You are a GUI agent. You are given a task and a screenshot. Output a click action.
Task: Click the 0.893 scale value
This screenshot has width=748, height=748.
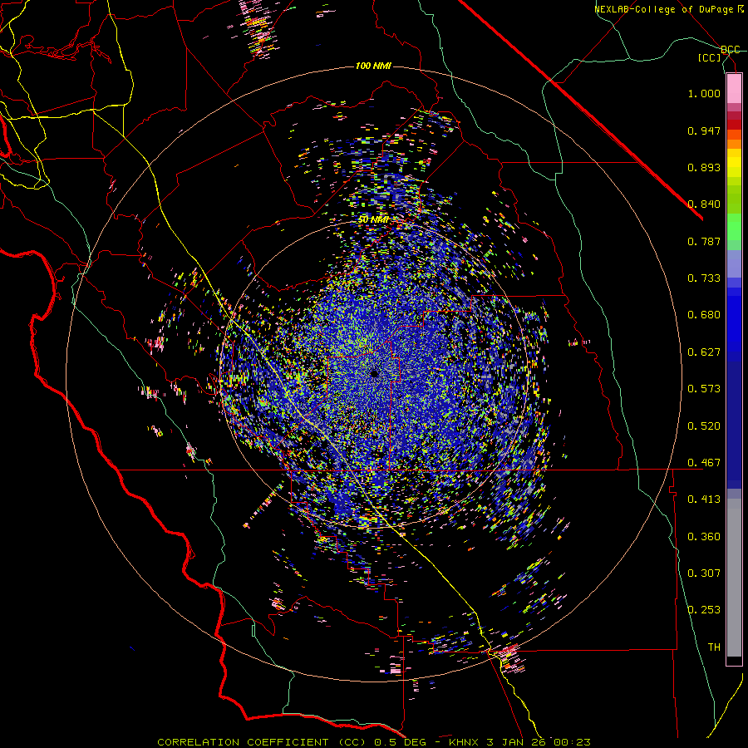tap(704, 167)
